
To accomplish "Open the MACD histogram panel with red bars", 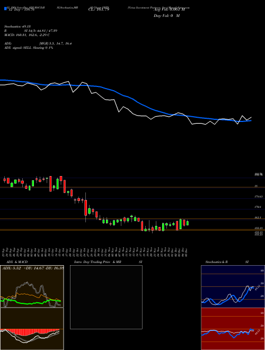I will pyautogui.click(x=32, y=329).
